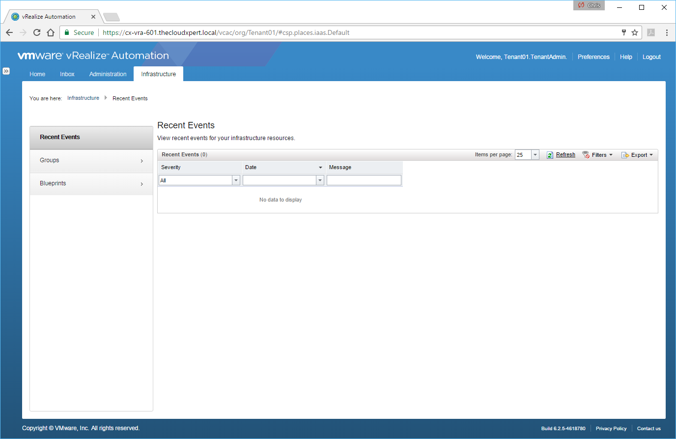Switch to the Administration tab
The image size is (676, 439).
108,74
